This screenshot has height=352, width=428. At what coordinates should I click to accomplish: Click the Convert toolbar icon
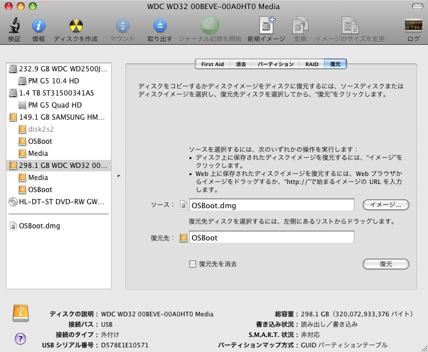(300, 26)
